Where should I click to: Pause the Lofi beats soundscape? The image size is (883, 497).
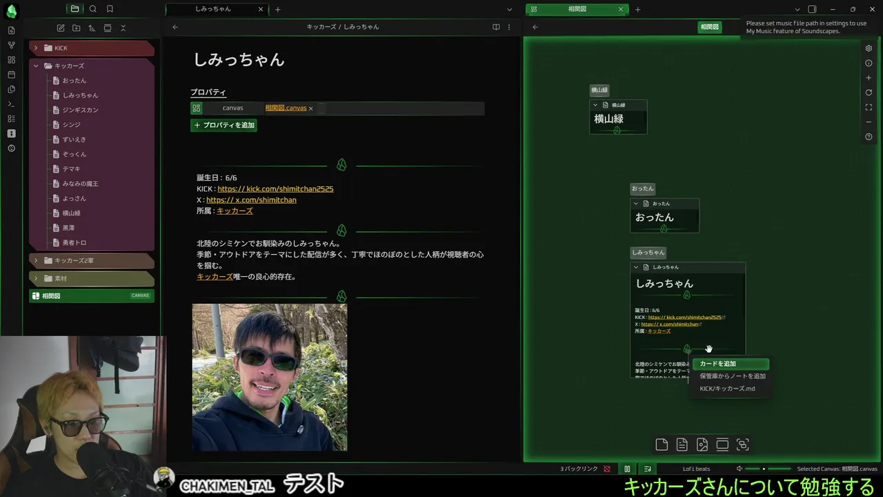tap(627, 469)
